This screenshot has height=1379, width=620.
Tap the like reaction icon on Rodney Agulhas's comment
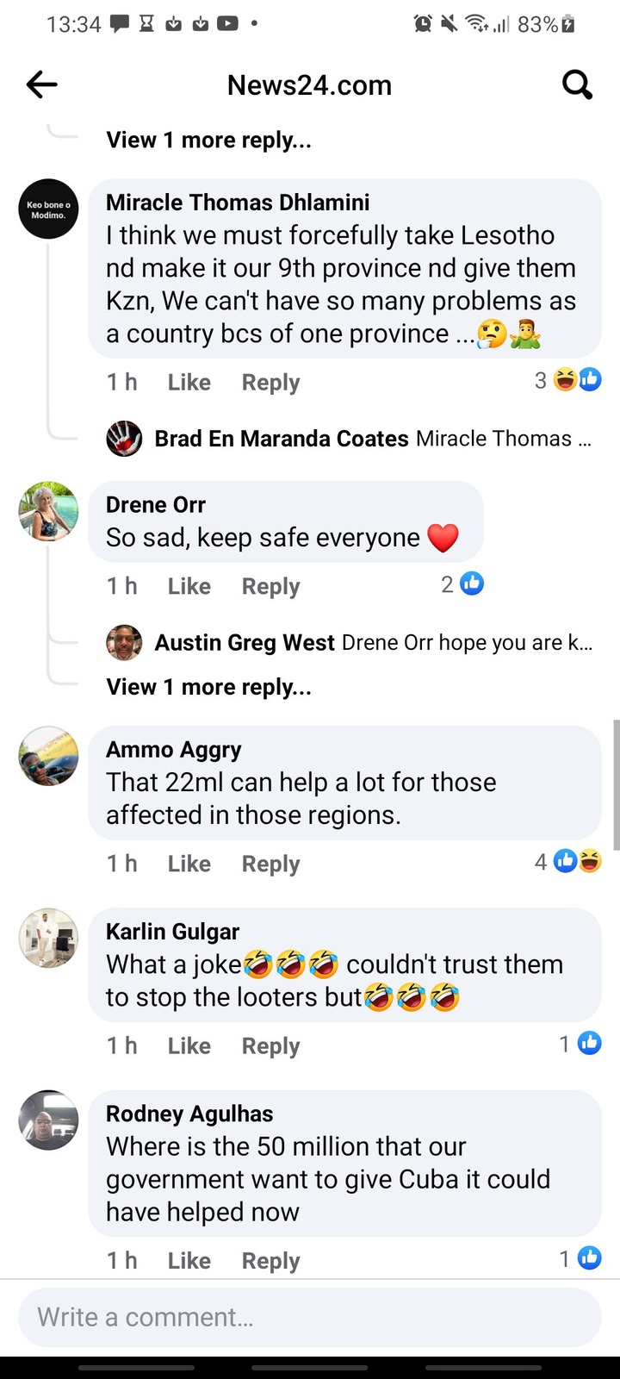(x=590, y=1258)
